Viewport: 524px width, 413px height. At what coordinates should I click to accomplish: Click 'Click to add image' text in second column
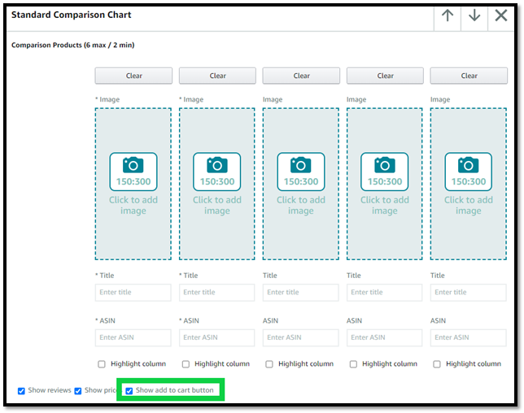[217, 206]
